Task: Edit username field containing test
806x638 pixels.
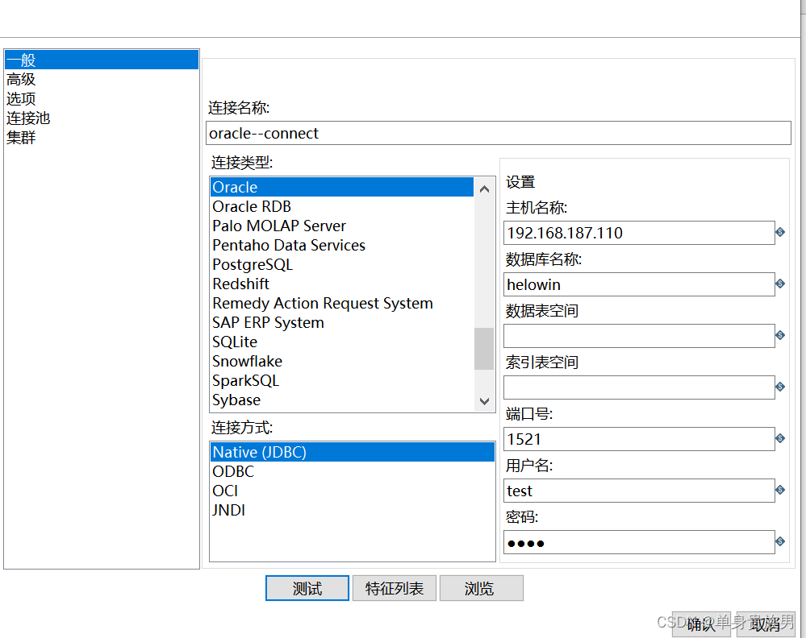Action: [x=639, y=491]
